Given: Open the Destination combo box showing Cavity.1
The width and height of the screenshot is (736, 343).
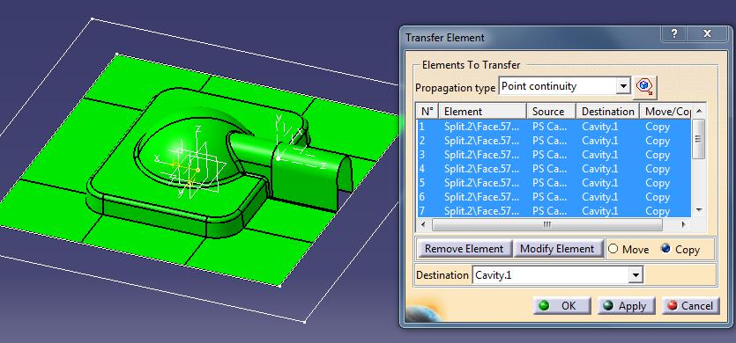Looking at the screenshot, I should [x=636, y=275].
